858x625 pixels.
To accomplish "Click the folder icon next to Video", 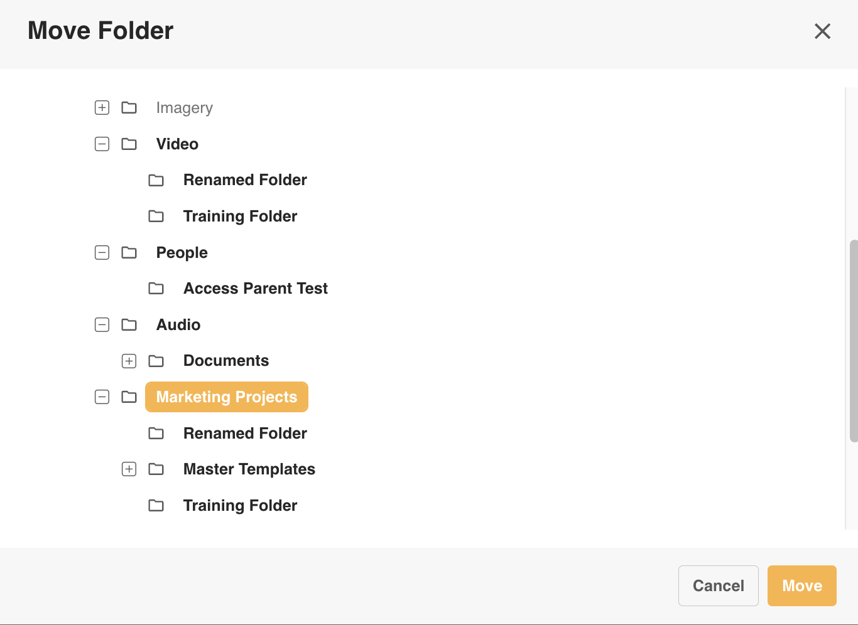I will point(129,144).
